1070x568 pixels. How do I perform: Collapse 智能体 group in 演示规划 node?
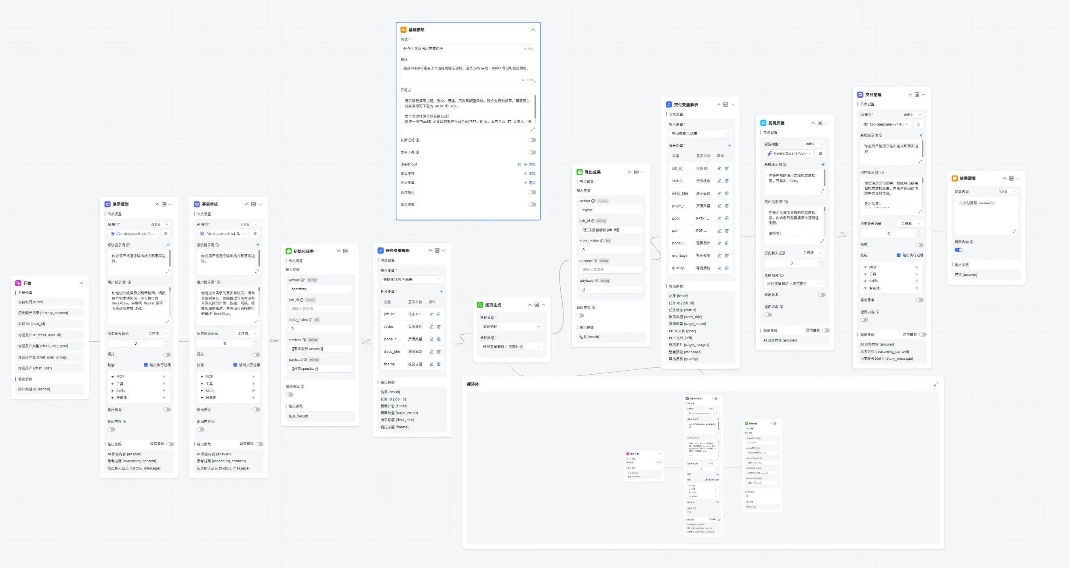pos(113,398)
